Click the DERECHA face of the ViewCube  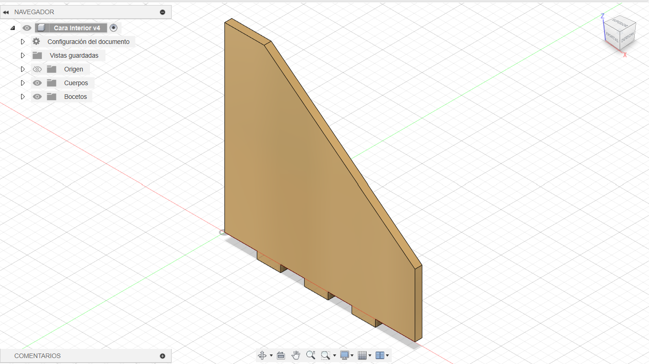point(627,37)
